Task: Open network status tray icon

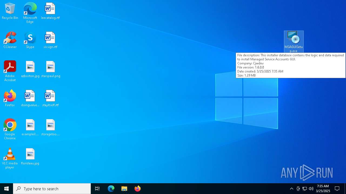Action: click(305, 189)
